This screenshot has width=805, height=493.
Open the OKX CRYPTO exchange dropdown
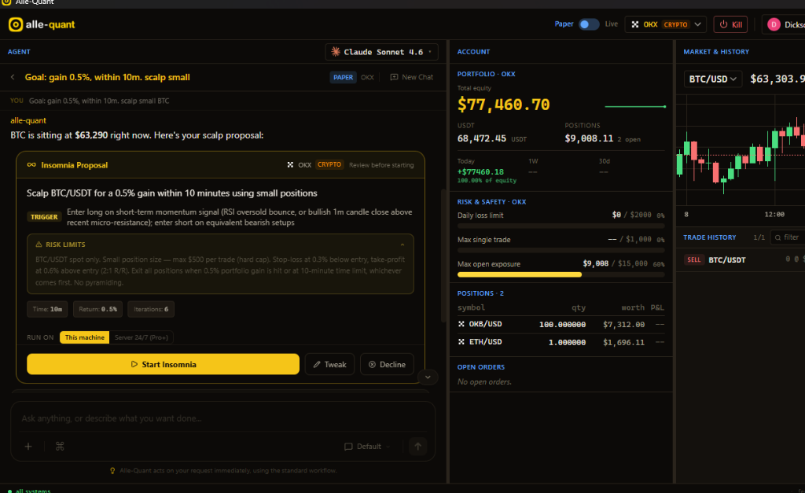665,24
